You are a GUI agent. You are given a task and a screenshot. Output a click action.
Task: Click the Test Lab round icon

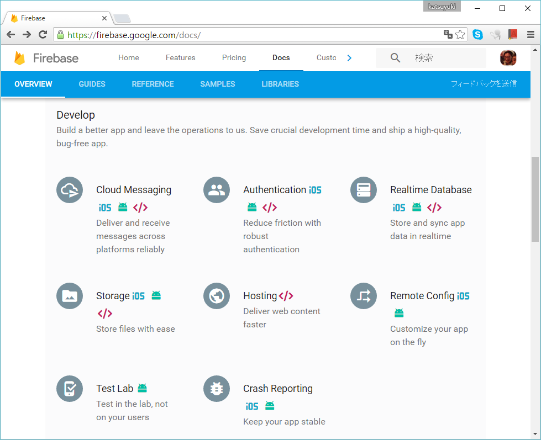click(x=70, y=389)
